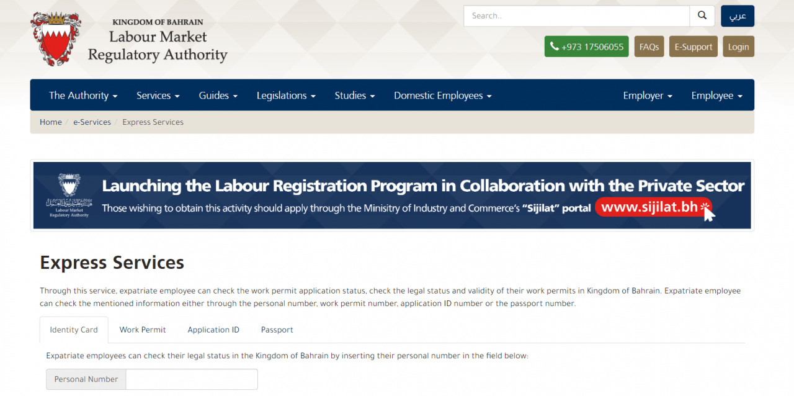This screenshot has height=396, width=794.
Task: Open the Domestic Employees dropdown menu
Action: click(442, 95)
